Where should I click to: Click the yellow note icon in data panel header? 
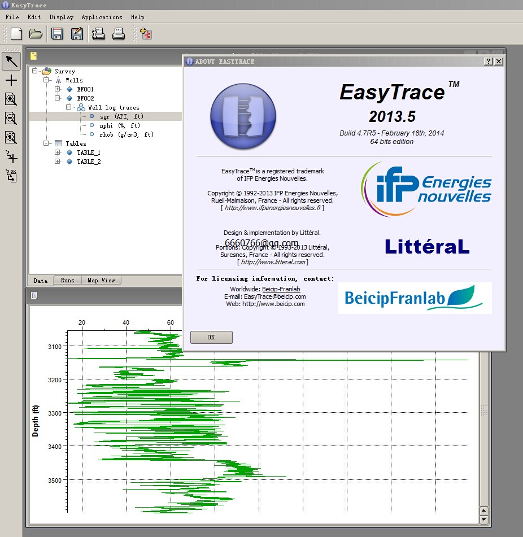33,56
